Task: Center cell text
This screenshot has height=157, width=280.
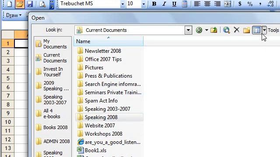Action: click(207, 4)
